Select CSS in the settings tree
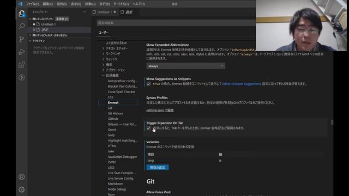This screenshot has height=196, width=349. click(110, 97)
